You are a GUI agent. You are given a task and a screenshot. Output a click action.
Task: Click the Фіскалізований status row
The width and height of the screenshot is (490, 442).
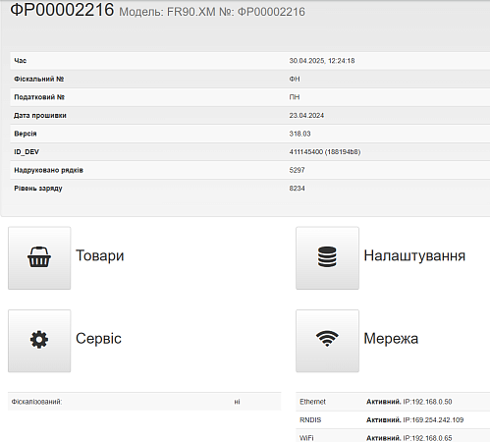click(x=144, y=402)
